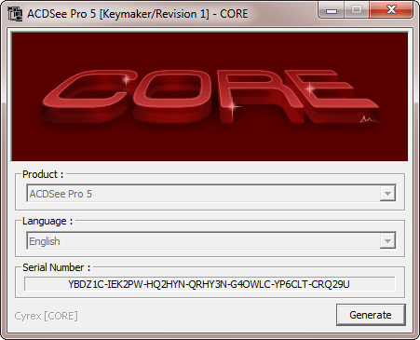Click the window title 'ACDSee Pro 5 [Keymaker/Revision 1] - CORE'
Viewport: 420px width, 340px height.
pyautogui.click(x=138, y=14)
